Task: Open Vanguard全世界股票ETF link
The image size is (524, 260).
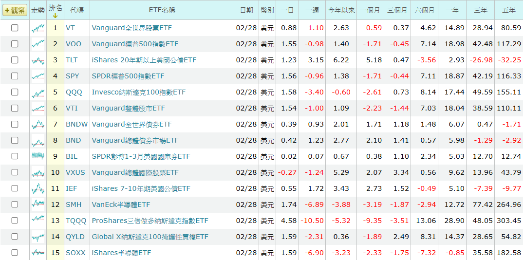Action: pyautogui.click(x=131, y=28)
